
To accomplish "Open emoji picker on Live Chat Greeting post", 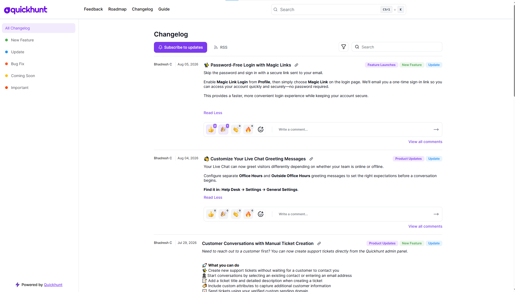I will pyautogui.click(x=261, y=214).
